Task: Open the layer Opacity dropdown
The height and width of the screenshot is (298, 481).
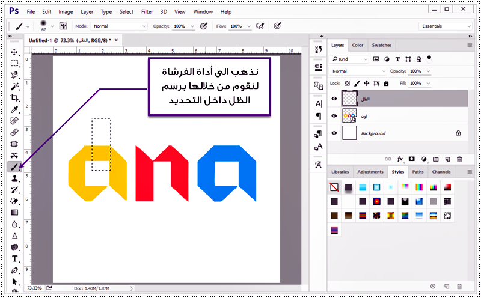Action: coord(429,71)
